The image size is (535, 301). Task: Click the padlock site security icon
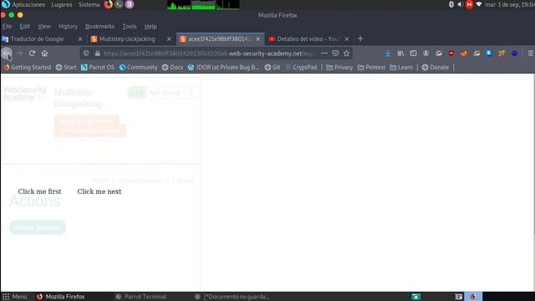click(98, 54)
